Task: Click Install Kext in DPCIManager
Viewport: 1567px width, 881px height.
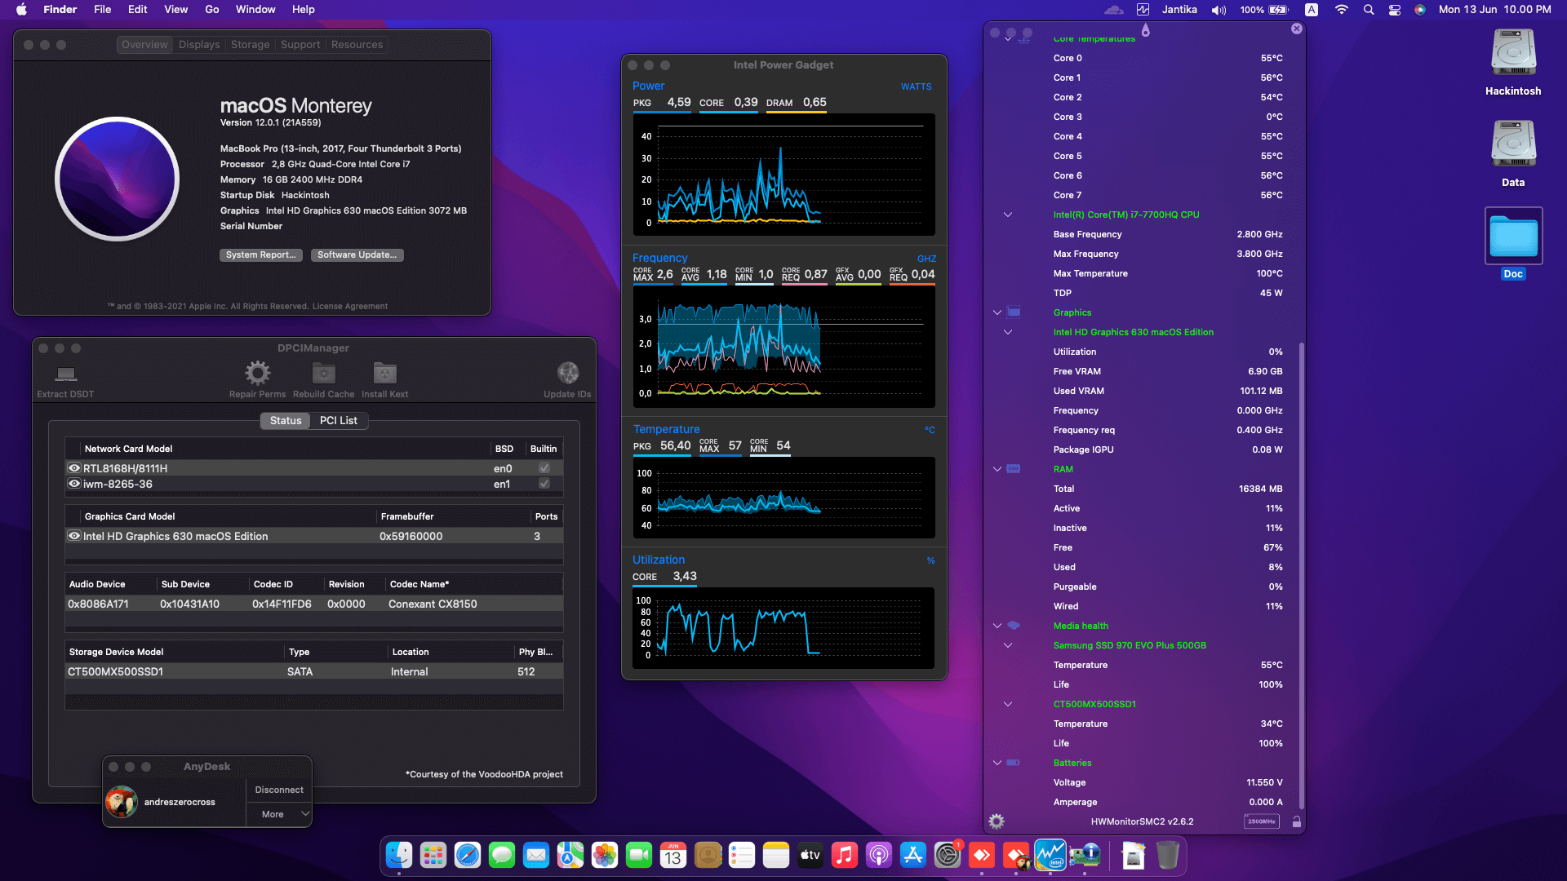Action: [384, 377]
